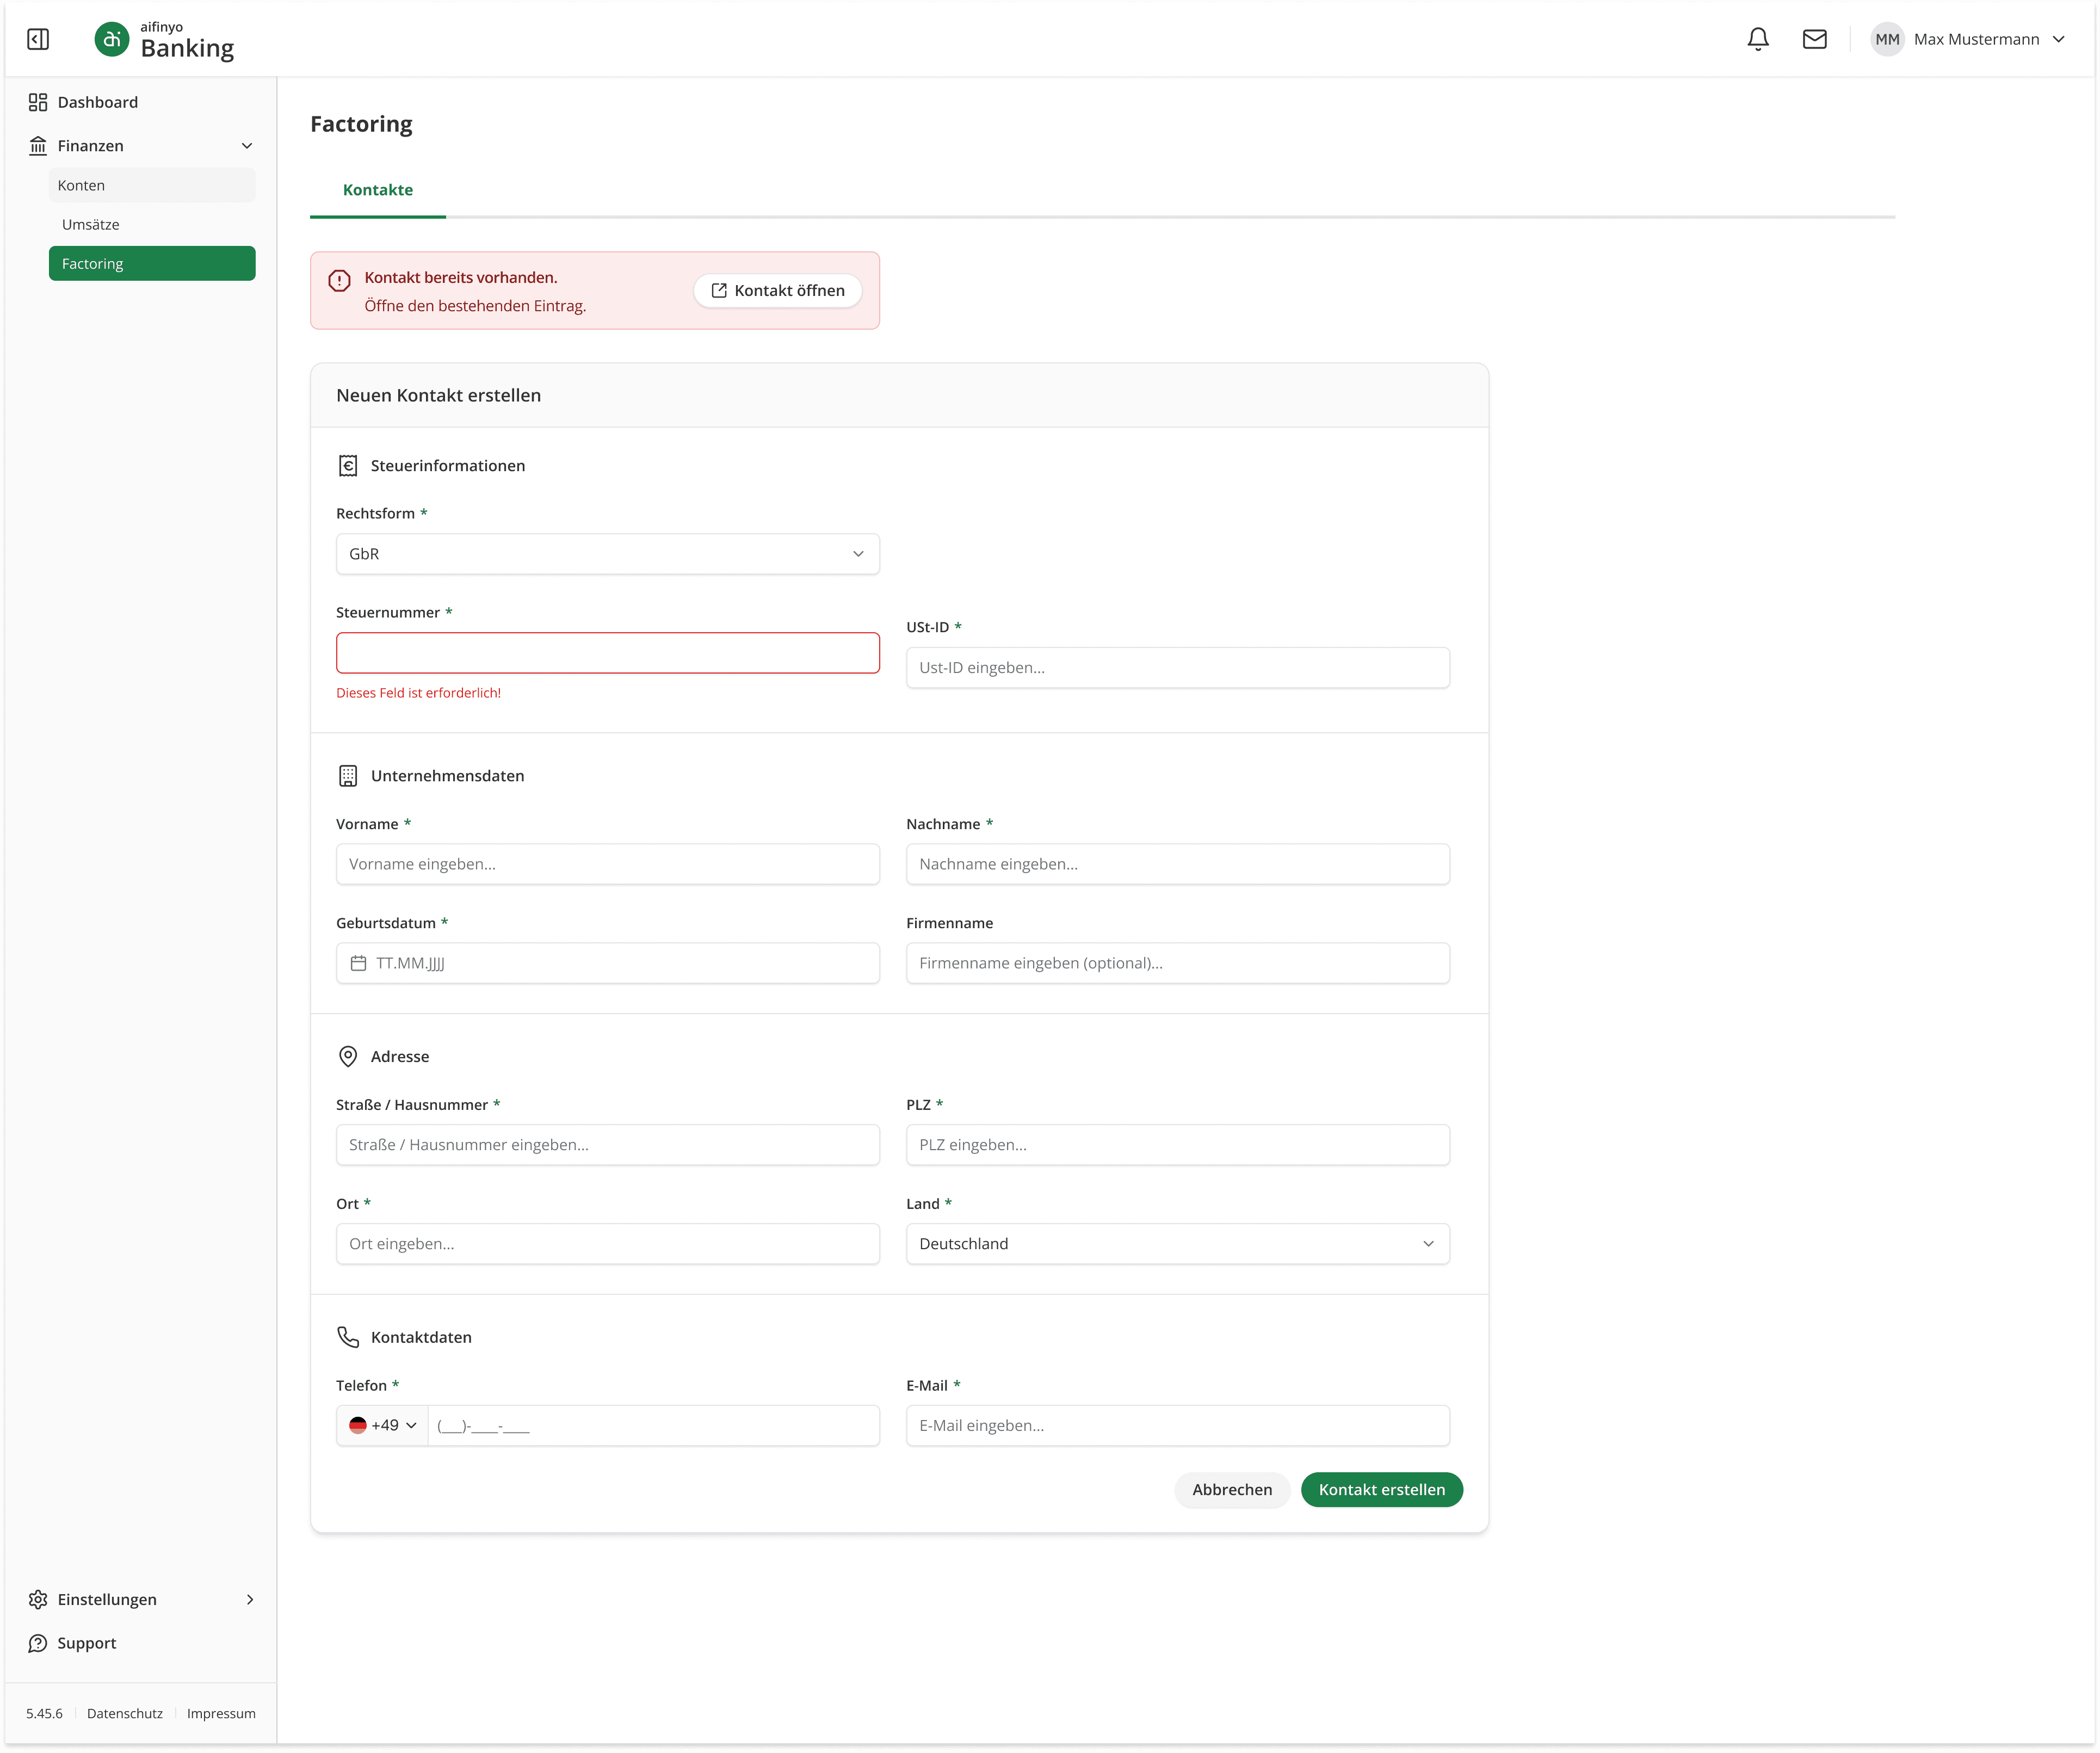Click the Dashboard grid icon
The width and height of the screenshot is (2100, 1753).
click(38, 102)
